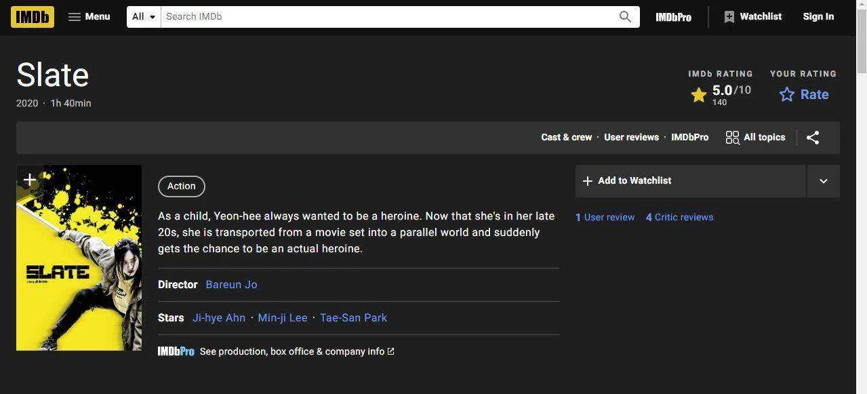
Task: Click the '1h 40min' runtime text
Action: [70, 103]
